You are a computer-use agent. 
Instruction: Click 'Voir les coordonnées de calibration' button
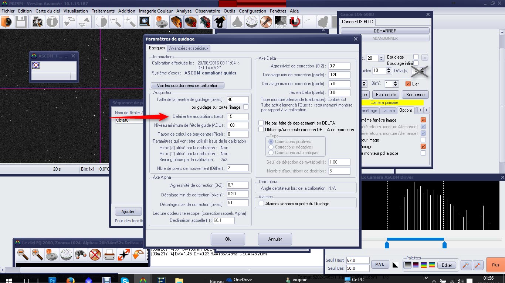(187, 85)
